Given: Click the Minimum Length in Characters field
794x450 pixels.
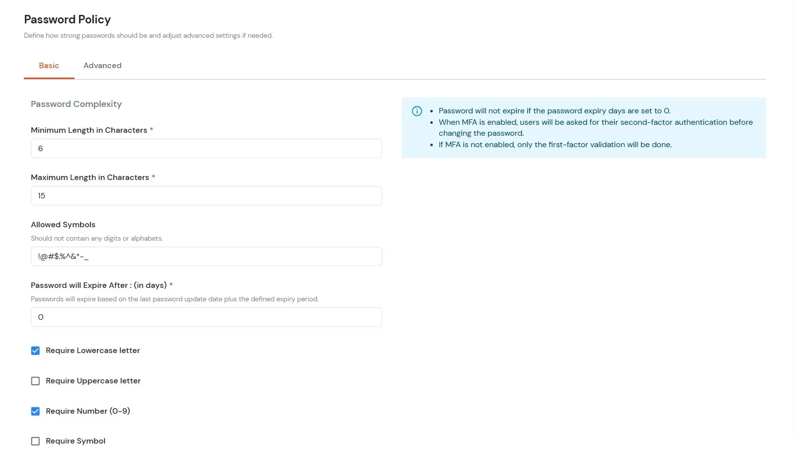Looking at the screenshot, I should 206,148.
